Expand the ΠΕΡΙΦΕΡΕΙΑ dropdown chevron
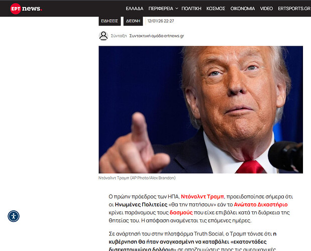Screen dimensions: 311x251 click(177, 9)
